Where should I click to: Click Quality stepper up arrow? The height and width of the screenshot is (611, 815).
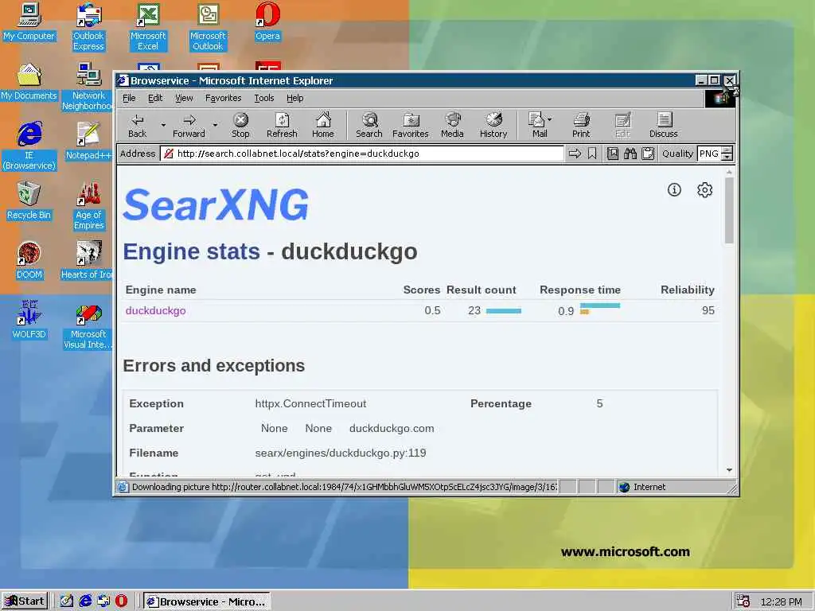727,150
